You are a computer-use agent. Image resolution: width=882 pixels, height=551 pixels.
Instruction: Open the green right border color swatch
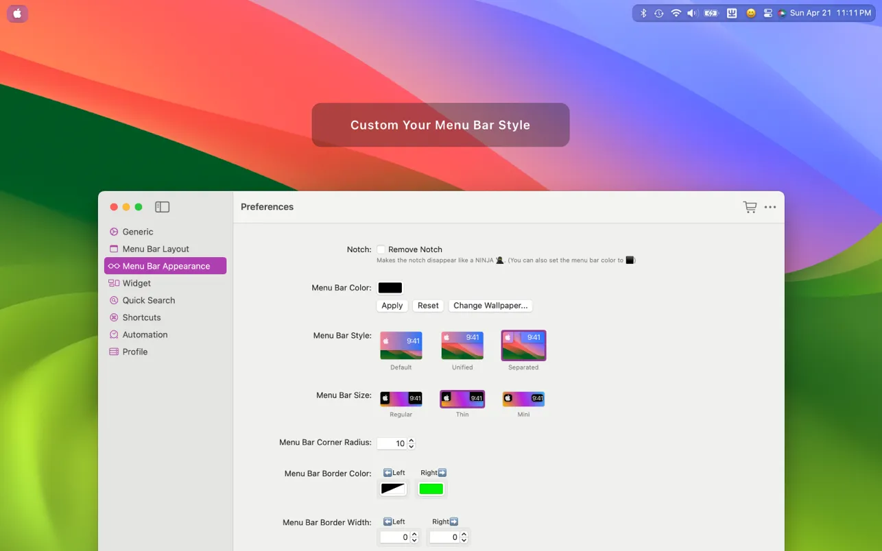pos(431,489)
